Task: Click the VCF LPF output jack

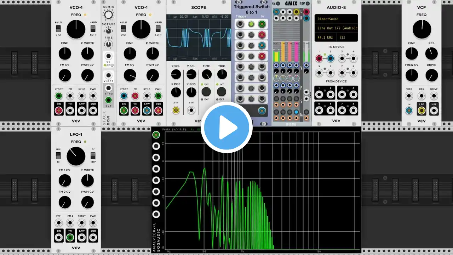Action: pos(422,110)
